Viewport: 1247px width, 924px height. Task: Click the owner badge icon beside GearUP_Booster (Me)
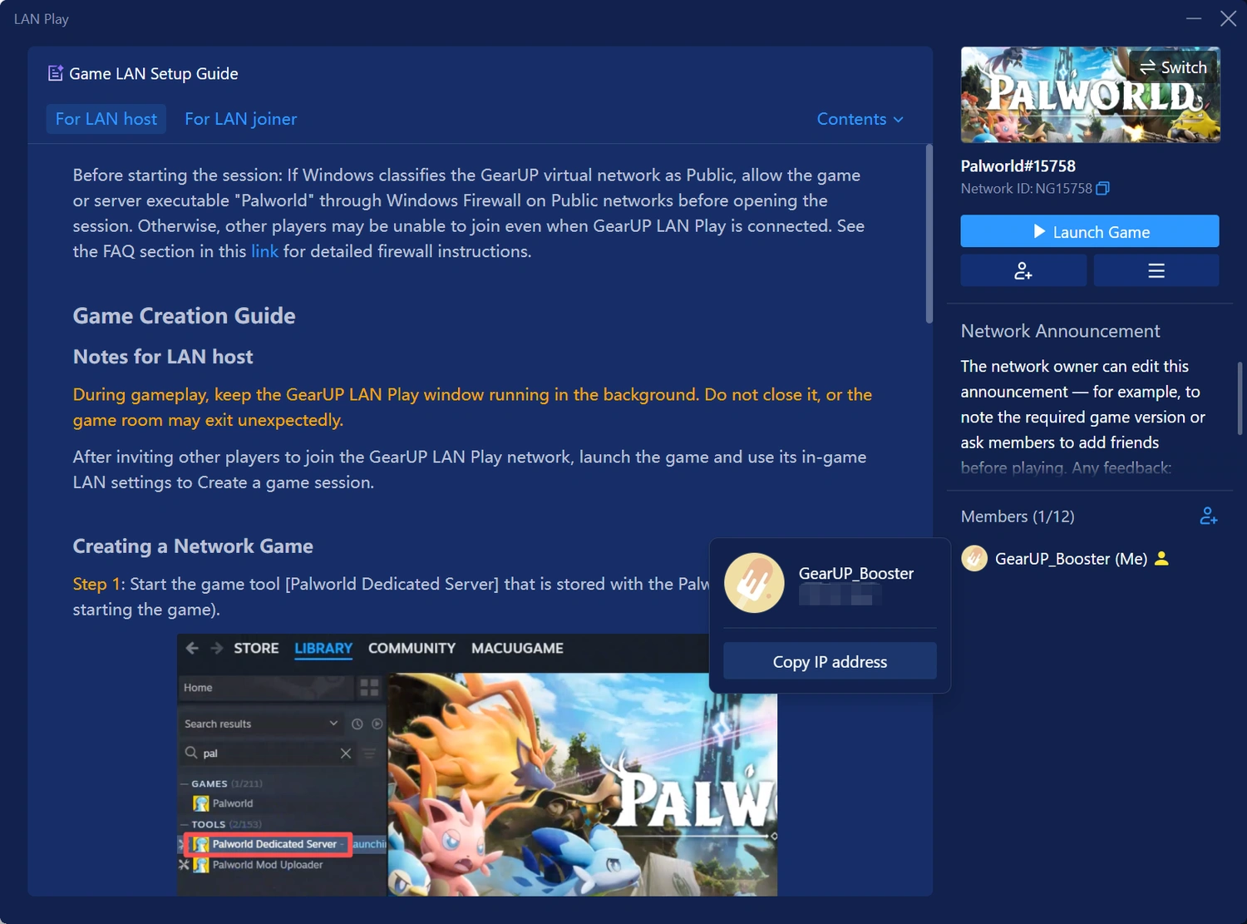point(1162,559)
